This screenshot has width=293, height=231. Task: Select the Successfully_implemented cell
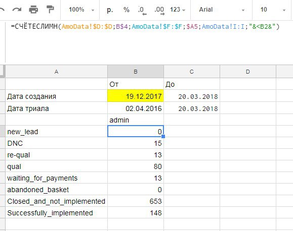click(x=57, y=212)
